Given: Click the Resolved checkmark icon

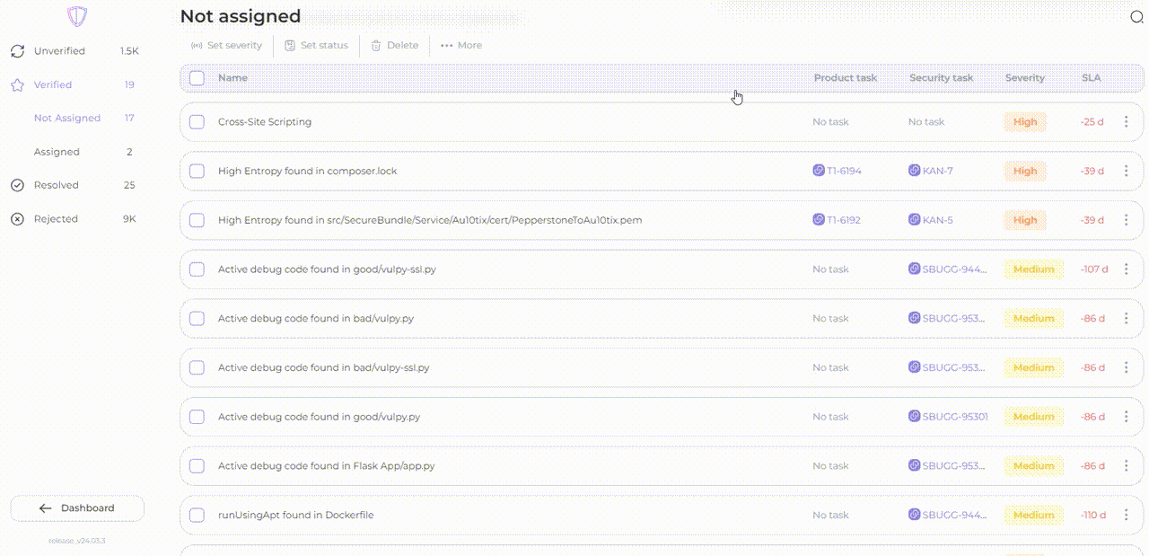Looking at the screenshot, I should pos(17,185).
